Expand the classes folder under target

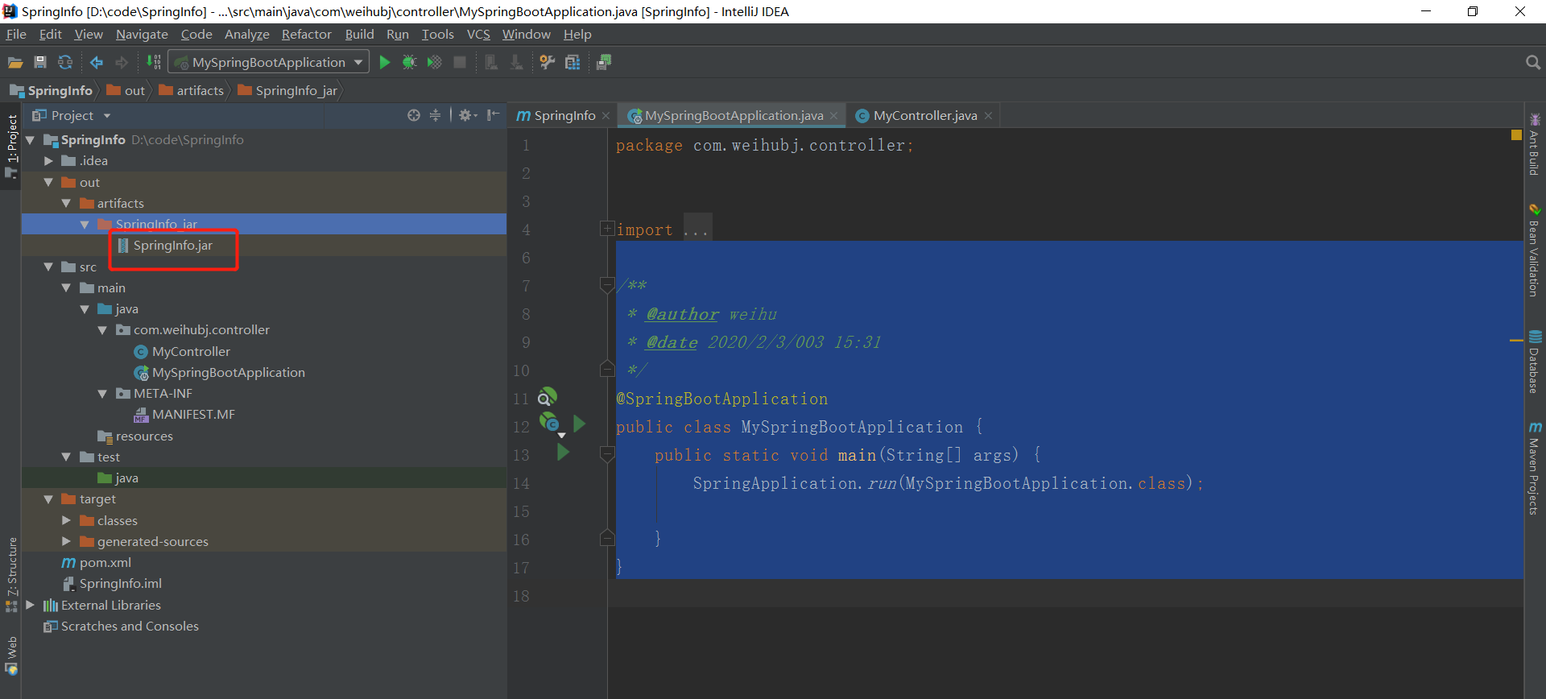[x=66, y=520]
